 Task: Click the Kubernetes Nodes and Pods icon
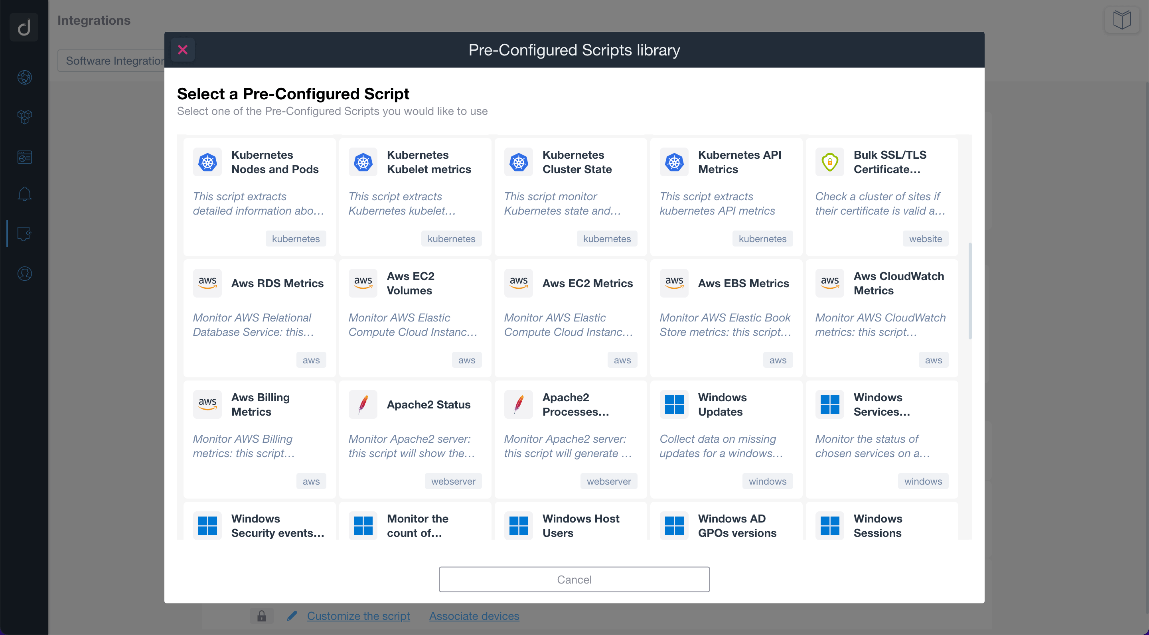pos(207,162)
